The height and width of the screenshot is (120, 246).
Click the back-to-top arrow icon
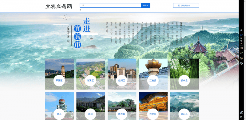click(241, 117)
